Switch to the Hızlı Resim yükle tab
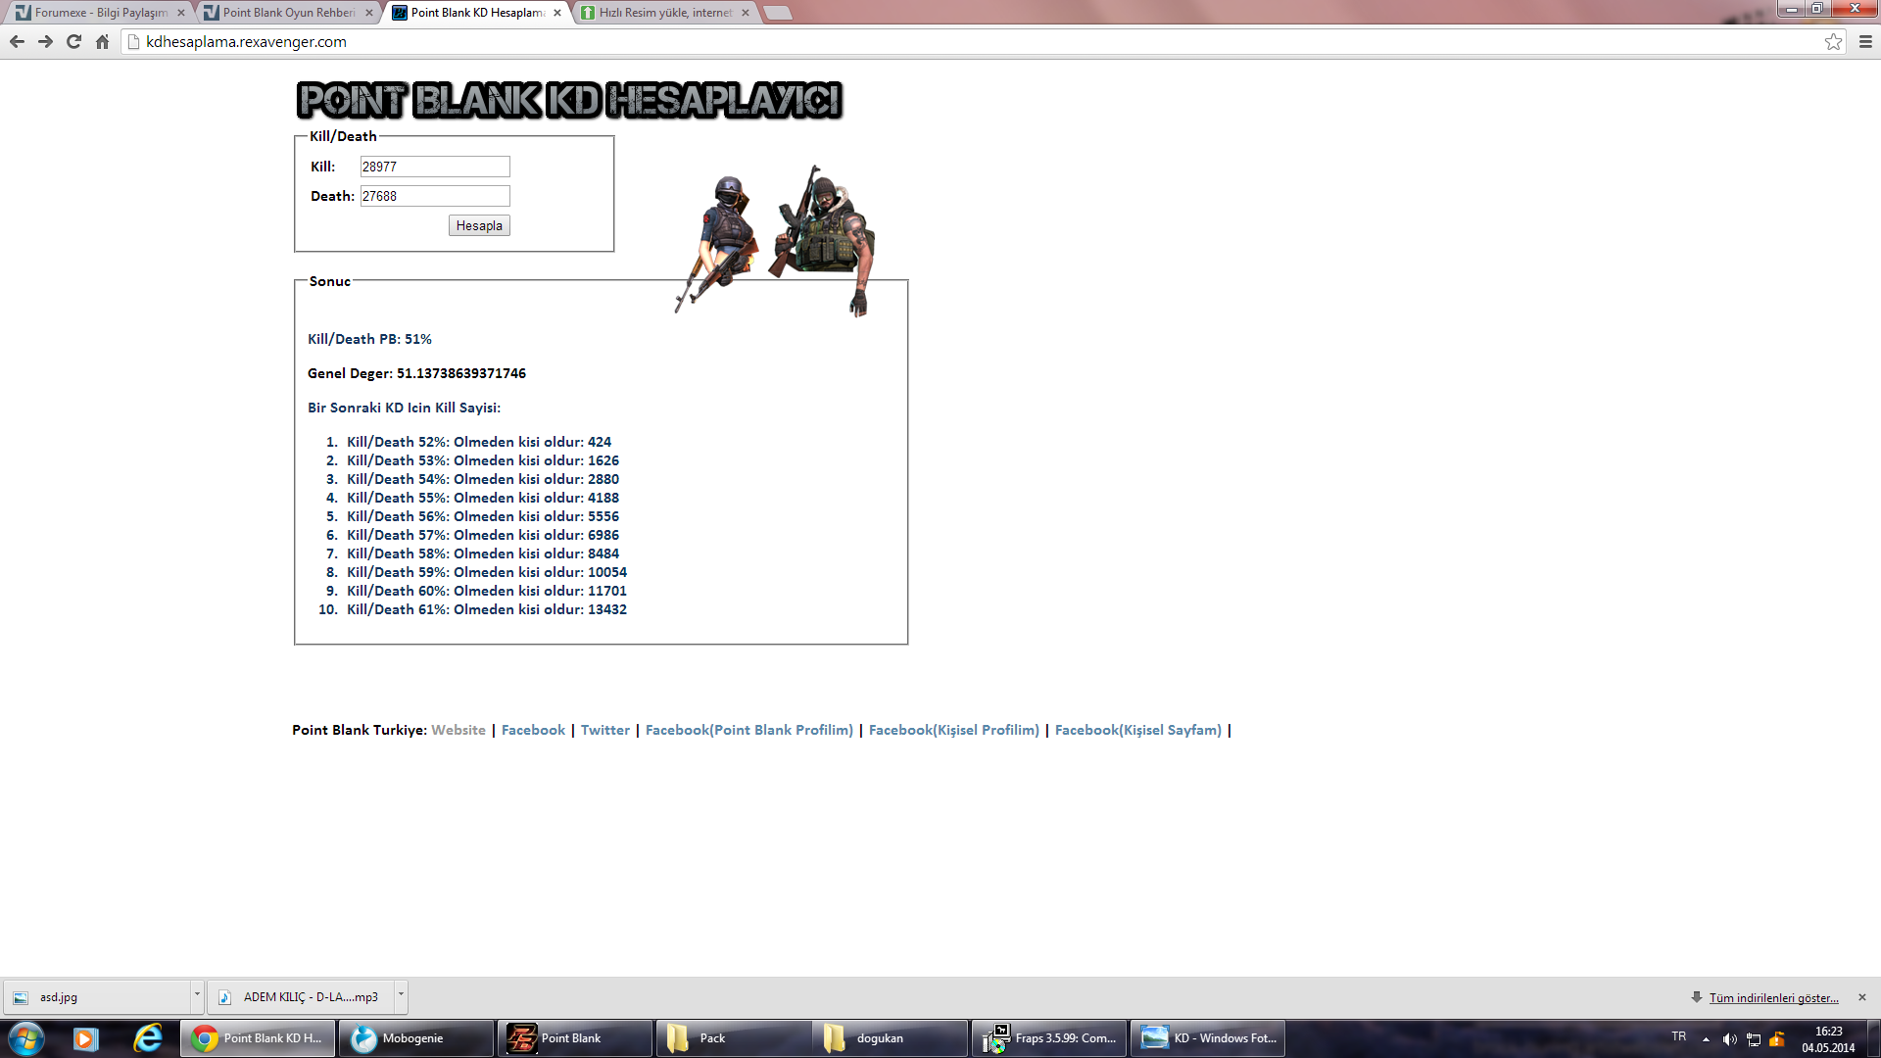 coord(663,13)
